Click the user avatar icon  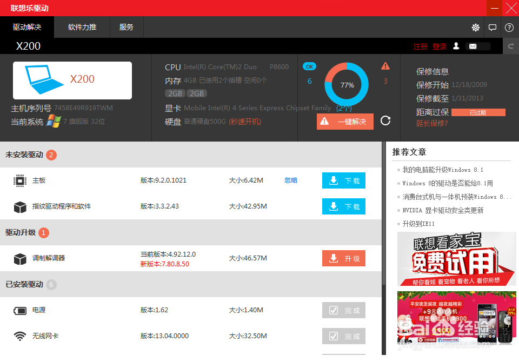[x=456, y=46]
